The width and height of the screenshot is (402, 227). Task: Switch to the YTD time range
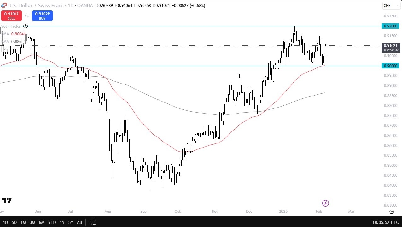pos(52,222)
